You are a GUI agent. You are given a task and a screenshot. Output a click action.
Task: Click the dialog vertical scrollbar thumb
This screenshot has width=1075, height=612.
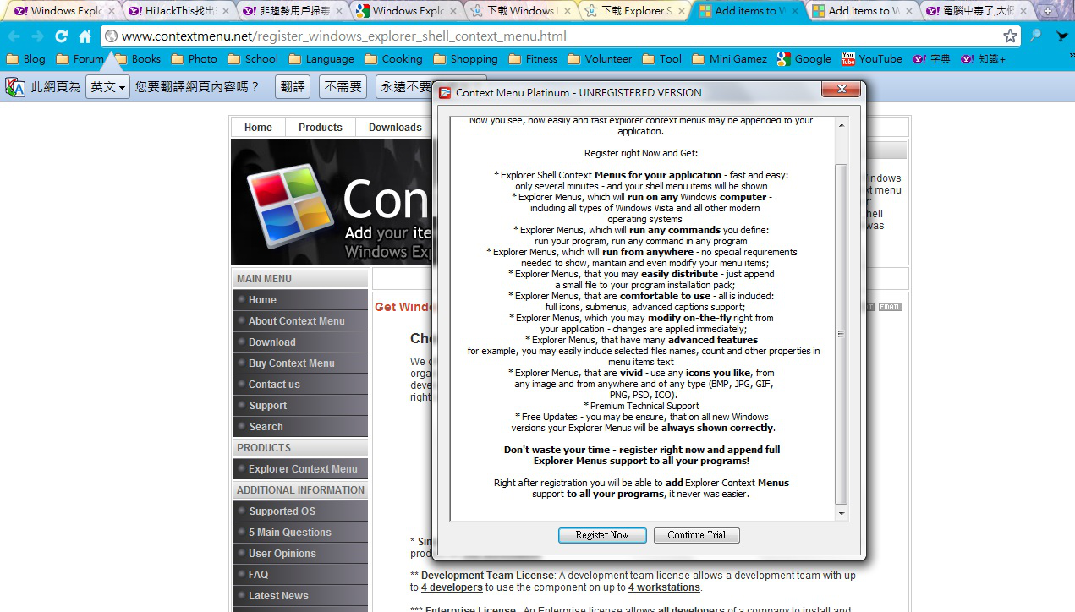[841, 334]
